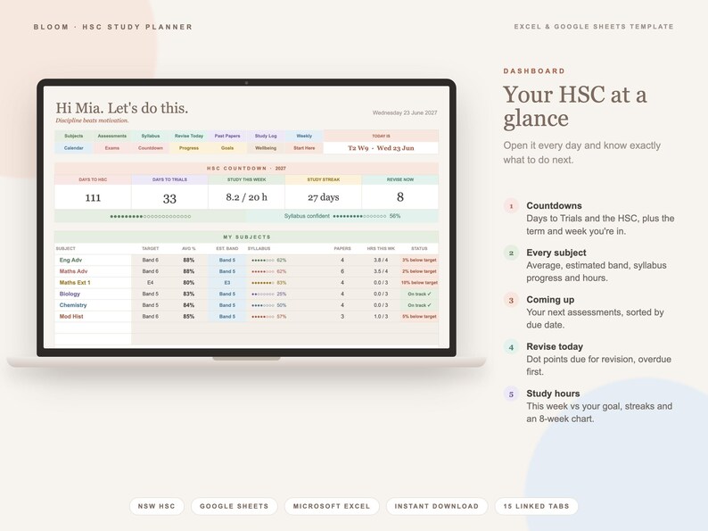Select the Days to HSC value 111
Screen dimensions: 708x531
coord(93,197)
